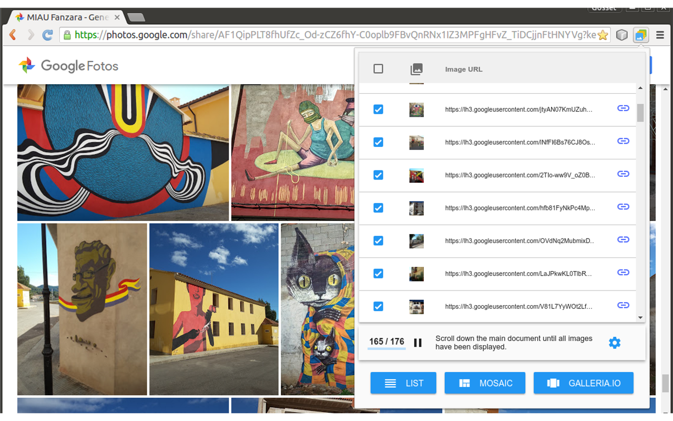The width and height of the screenshot is (673, 421).
Task: Click the popup list scroll-up arrow
Action: pos(640,88)
